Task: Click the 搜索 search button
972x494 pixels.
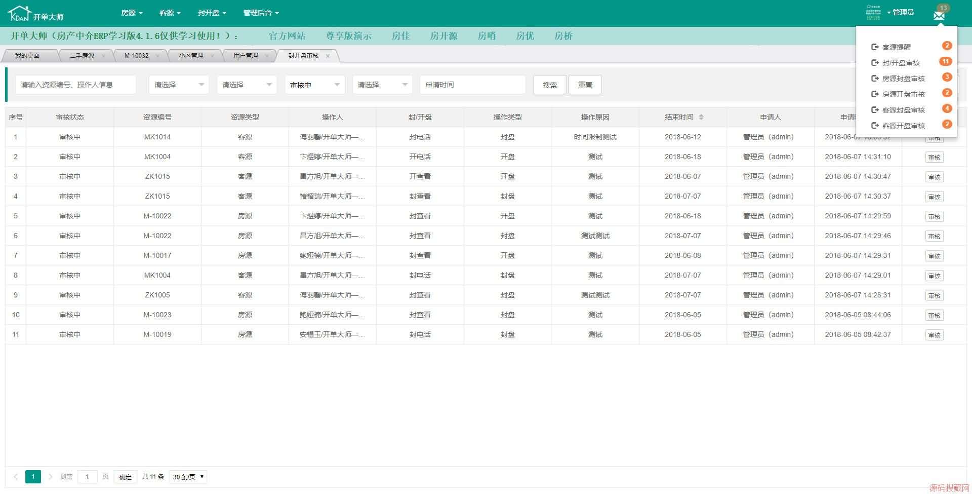Action: tap(550, 85)
